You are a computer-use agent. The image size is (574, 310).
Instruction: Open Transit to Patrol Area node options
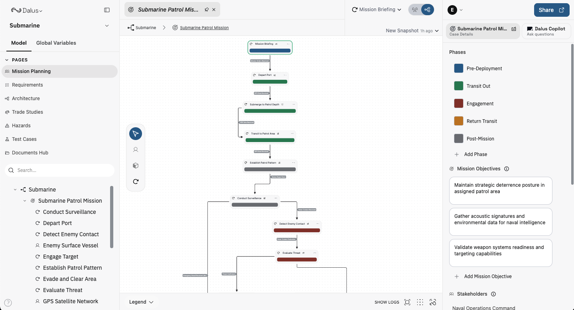292,134
